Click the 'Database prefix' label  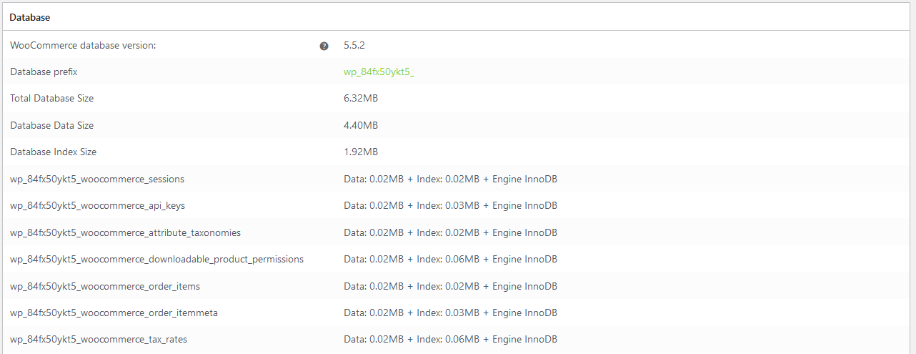44,72
